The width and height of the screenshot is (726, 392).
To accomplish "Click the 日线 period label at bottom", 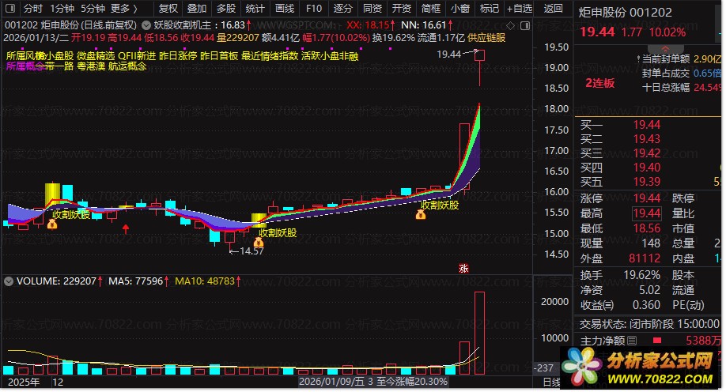I will [x=551, y=383].
